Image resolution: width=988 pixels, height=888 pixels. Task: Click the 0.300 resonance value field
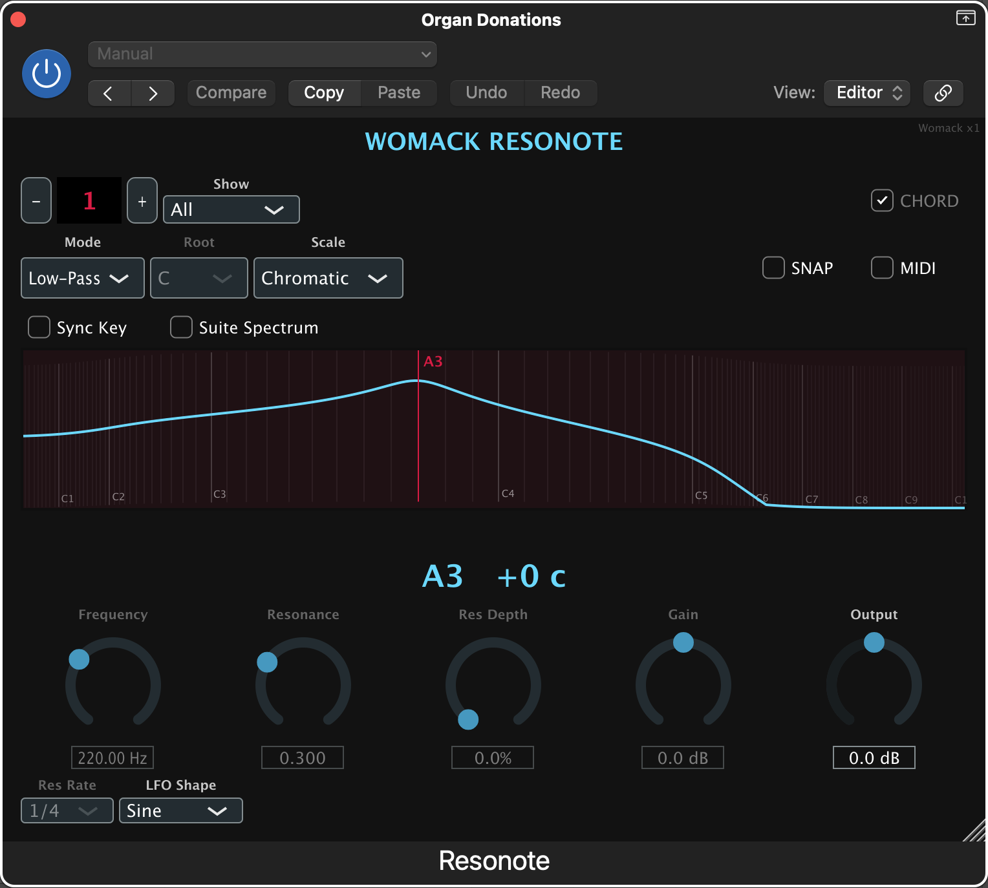[303, 757]
